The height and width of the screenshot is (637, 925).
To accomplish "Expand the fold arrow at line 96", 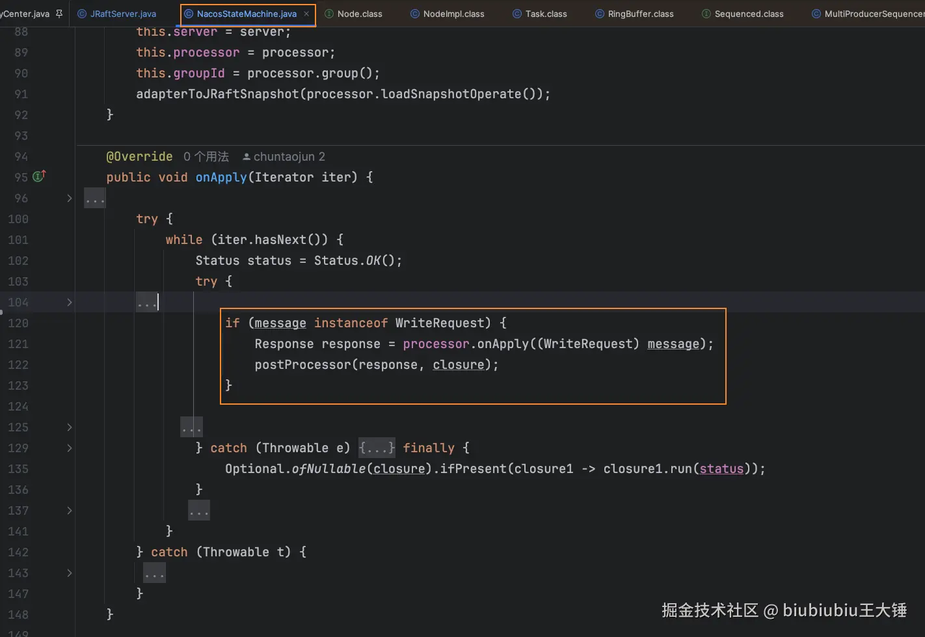I will (70, 198).
